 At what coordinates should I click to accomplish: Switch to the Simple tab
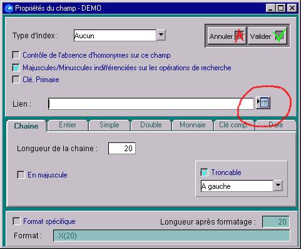pos(110,125)
